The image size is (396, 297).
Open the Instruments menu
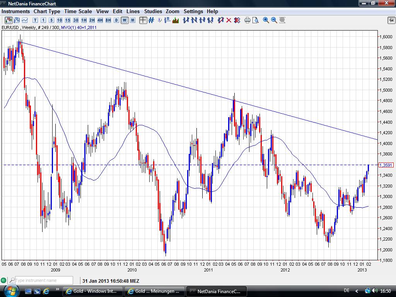15,11
